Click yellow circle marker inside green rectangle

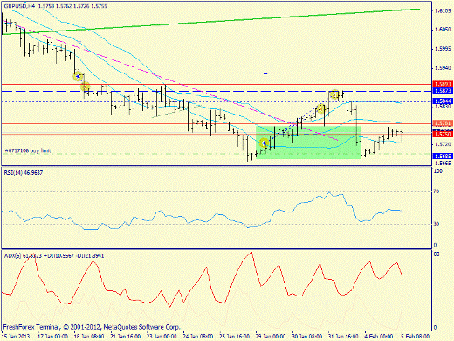265,143
